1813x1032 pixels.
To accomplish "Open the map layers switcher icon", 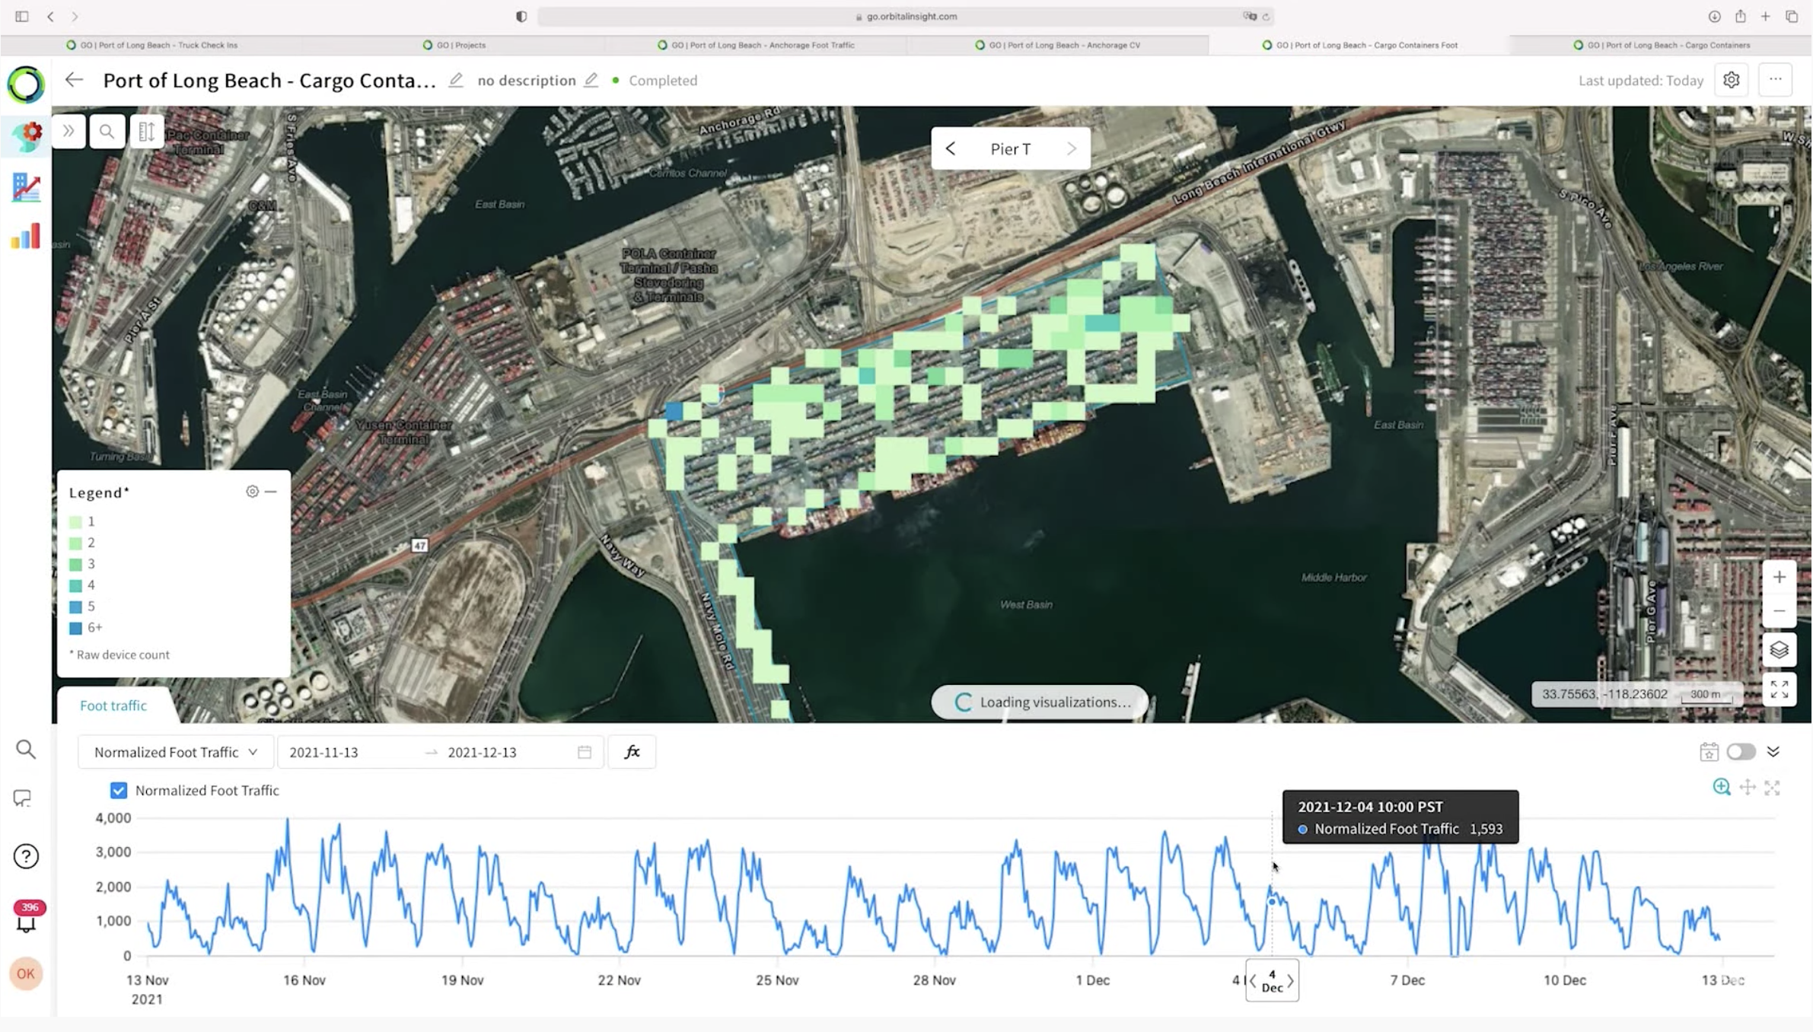I will tap(1780, 649).
